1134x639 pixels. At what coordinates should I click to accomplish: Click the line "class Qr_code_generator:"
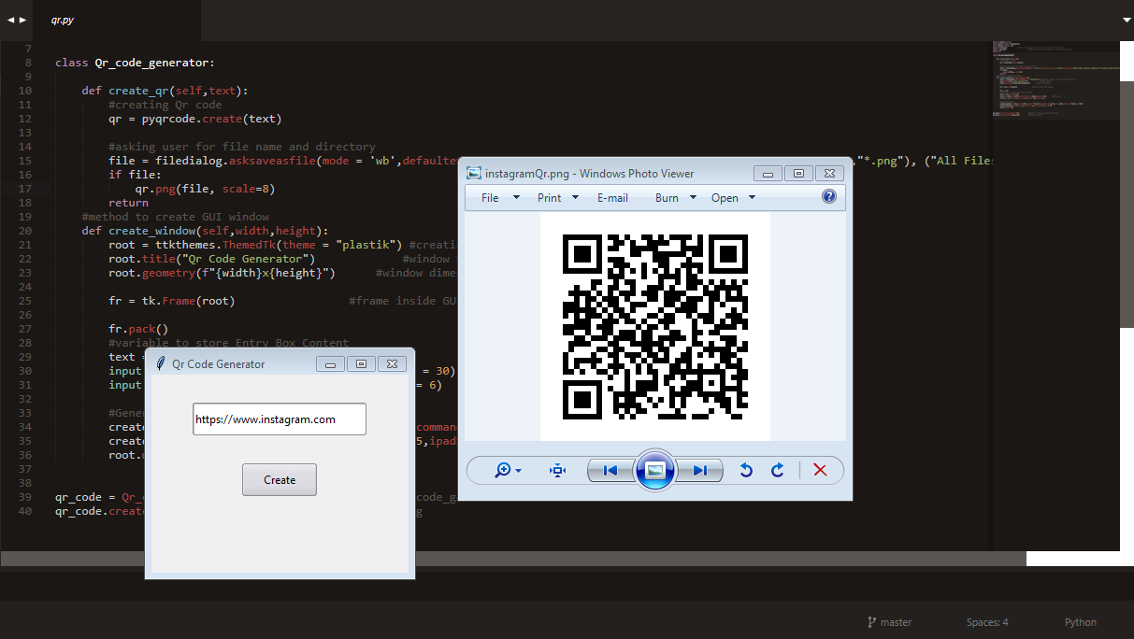click(x=135, y=63)
